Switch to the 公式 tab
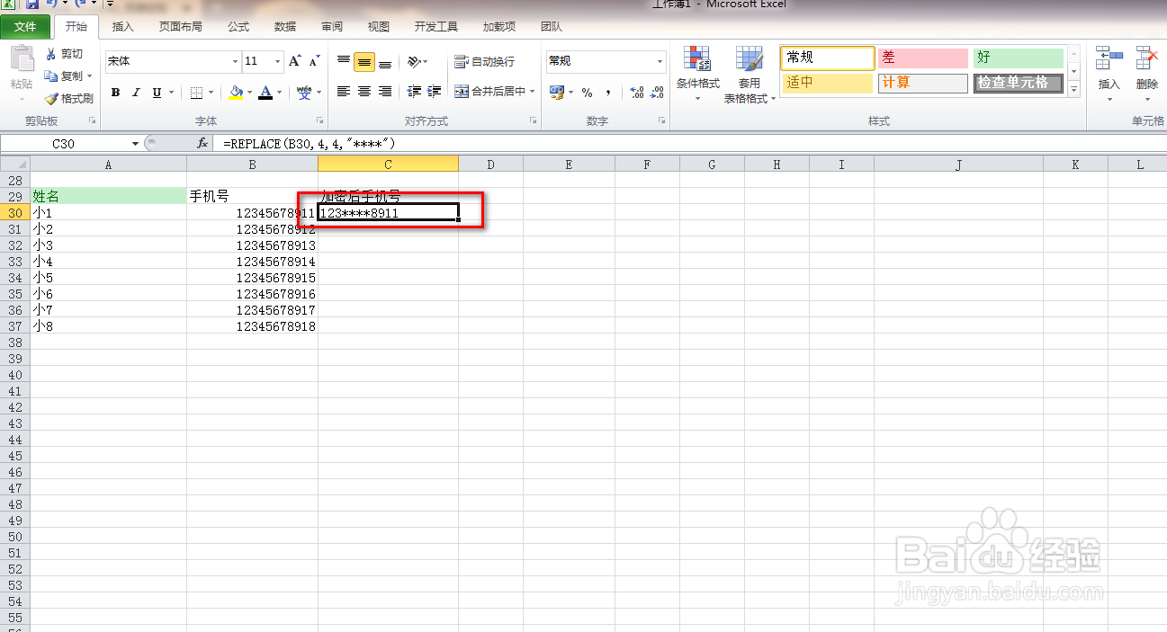Viewport: 1167px width, 632px height. [x=238, y=27]
